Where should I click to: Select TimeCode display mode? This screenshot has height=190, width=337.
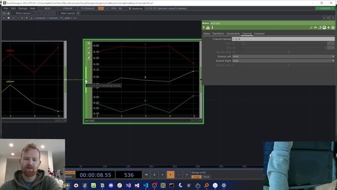pos(70,173)
